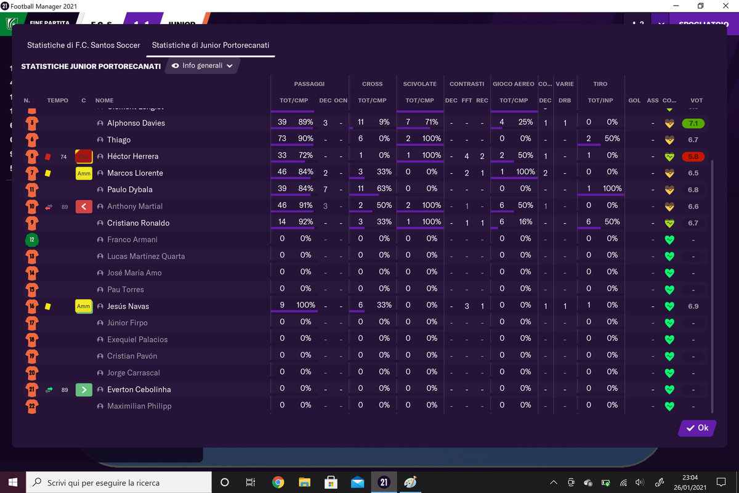The image size is (739, 493).
Task: Click Paulo Dybala's number 11 shirt icon
Action: (32, 189)
